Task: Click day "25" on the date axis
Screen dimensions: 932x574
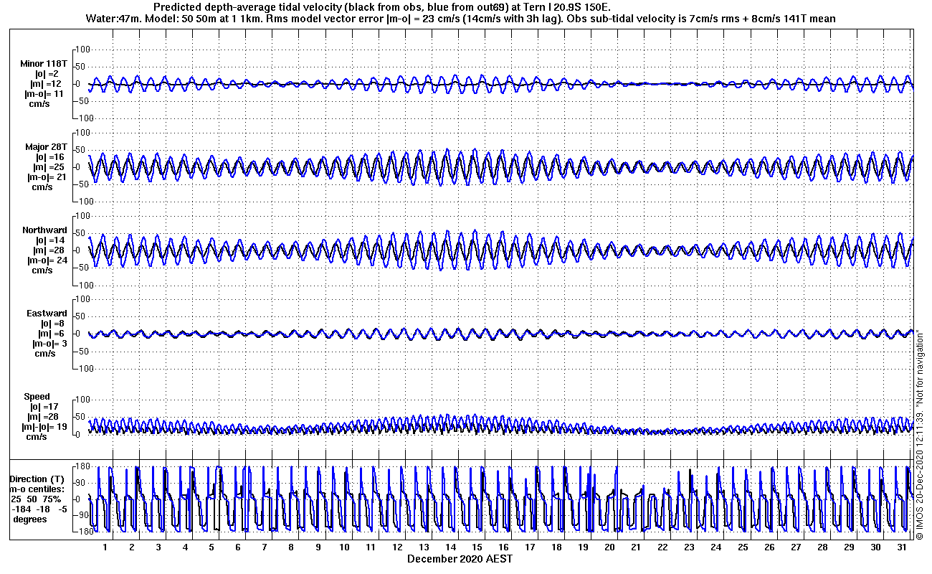Action: 743,547
